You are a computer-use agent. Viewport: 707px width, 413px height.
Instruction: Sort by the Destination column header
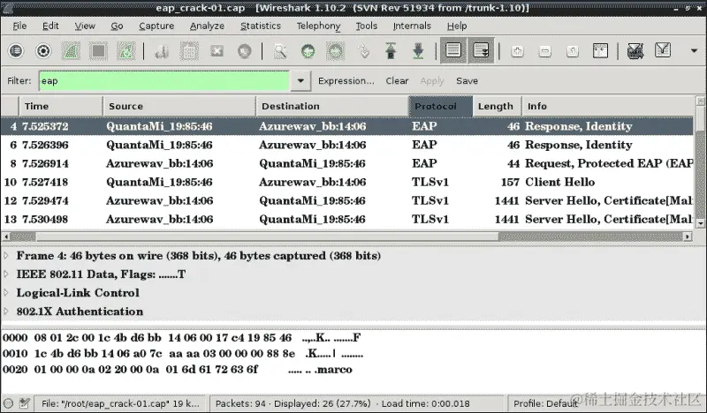[x=332, y=106]
